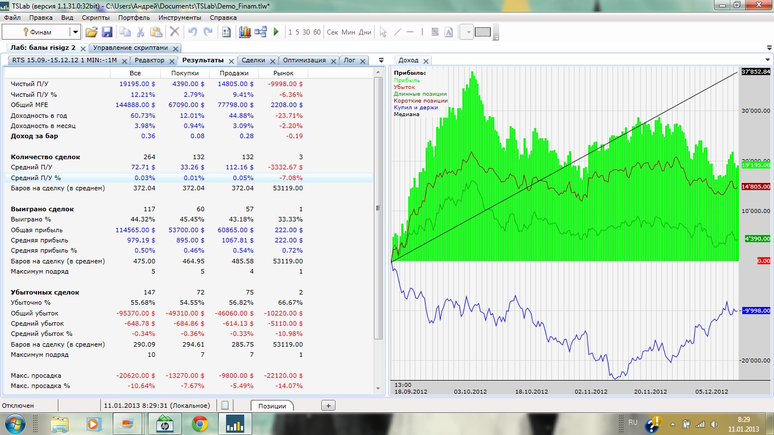Image resolution: width=774 pixels, height=435 pixels.
Task: Select the 30 timeframe interval toggle
Action: tap(306, 32)
